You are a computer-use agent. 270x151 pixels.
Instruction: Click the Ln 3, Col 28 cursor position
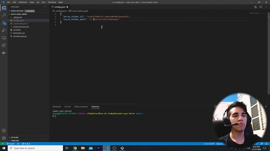click(209, 143)
